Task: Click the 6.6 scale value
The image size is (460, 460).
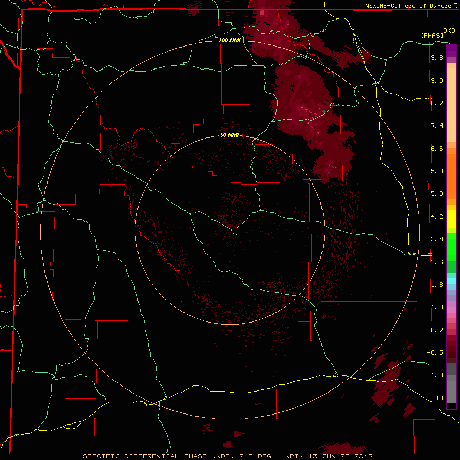Action: [437, 148]
